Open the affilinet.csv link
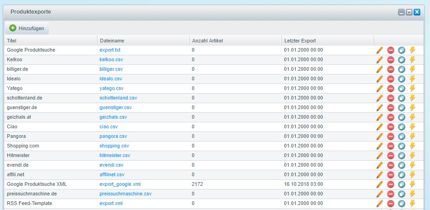Screen dimensions: 430x210 point(112,175)
